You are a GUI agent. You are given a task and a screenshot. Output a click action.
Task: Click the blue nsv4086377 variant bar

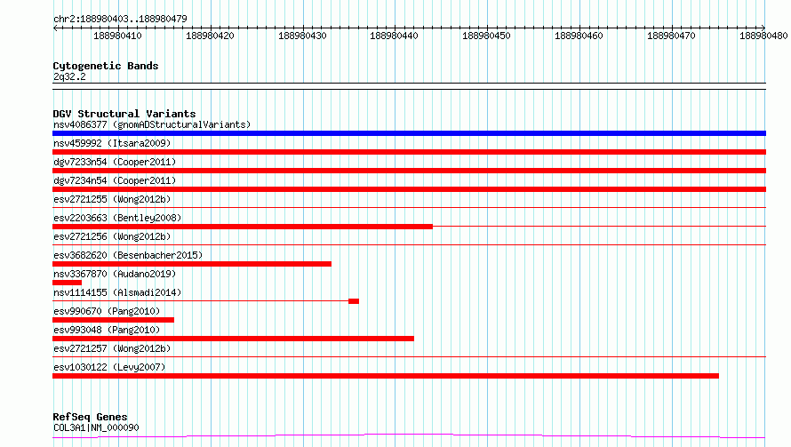[x=409, y=133]
